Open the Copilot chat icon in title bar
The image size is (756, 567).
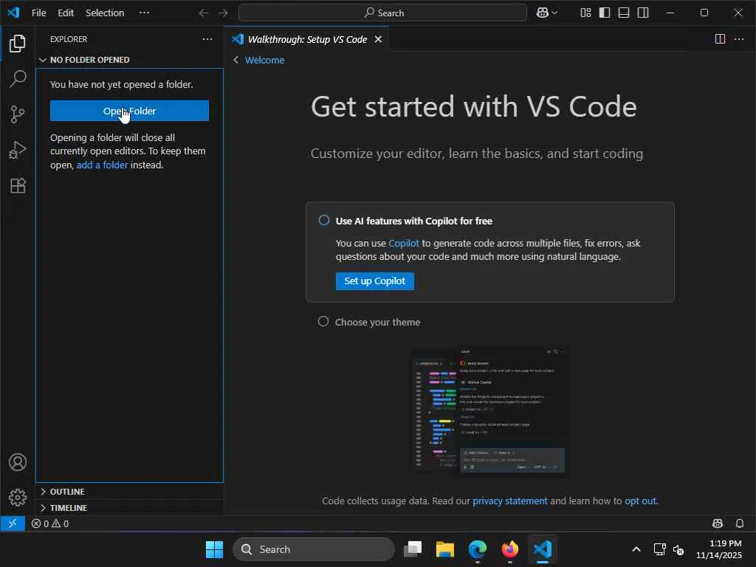point(543,13)
